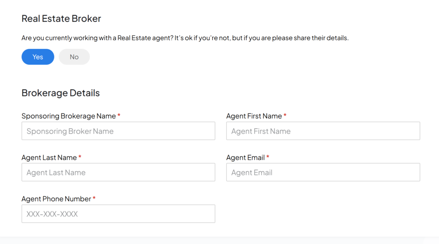Click the question text about working with an agent

185,38
